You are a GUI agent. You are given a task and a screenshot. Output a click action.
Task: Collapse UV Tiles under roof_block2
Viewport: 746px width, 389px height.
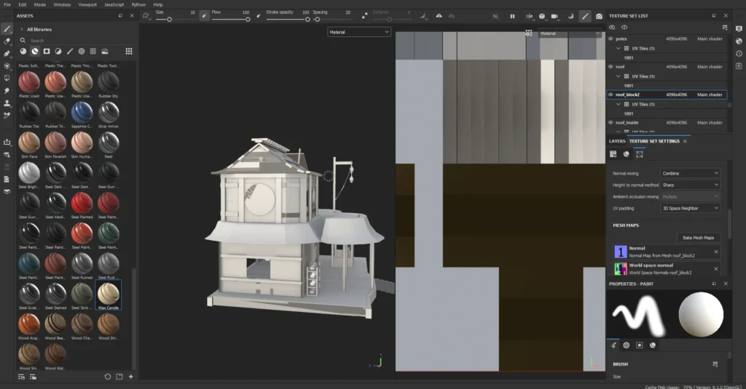point(619,105)
